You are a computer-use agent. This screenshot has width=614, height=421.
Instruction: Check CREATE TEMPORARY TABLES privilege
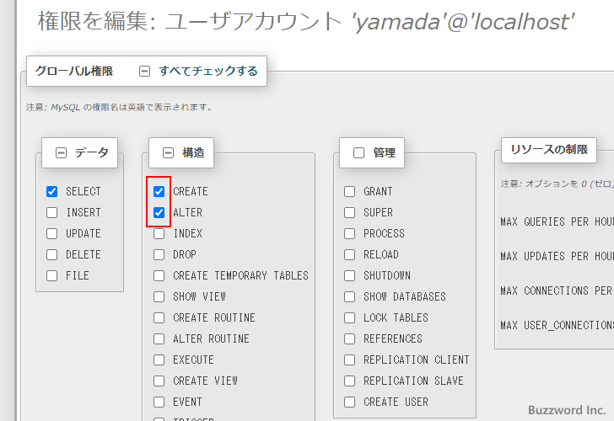(159, 276)
